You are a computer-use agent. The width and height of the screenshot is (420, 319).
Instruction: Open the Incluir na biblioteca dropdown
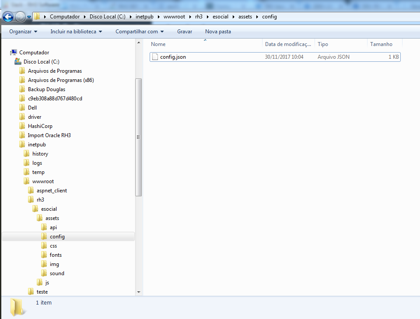[76, 32]
